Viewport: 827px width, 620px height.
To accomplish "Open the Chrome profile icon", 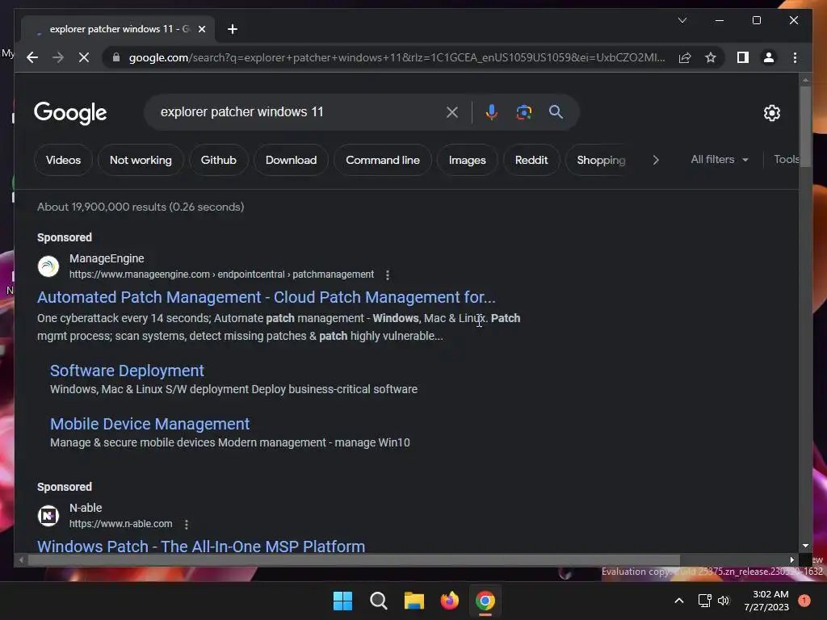I will [769, 57].
